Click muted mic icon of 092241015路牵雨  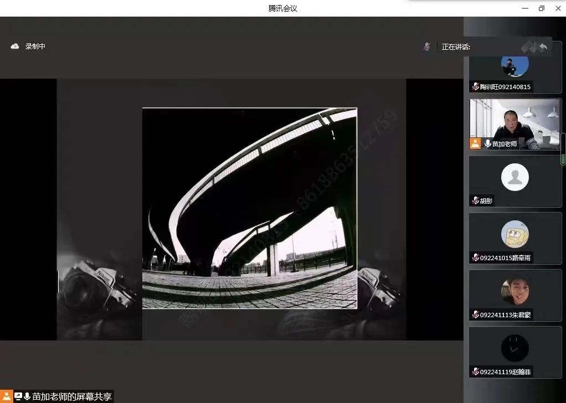(x=475, y=258)
